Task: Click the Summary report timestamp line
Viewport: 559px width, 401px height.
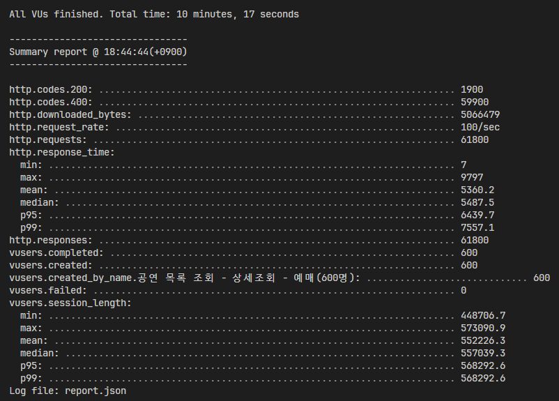Action: 98,52
